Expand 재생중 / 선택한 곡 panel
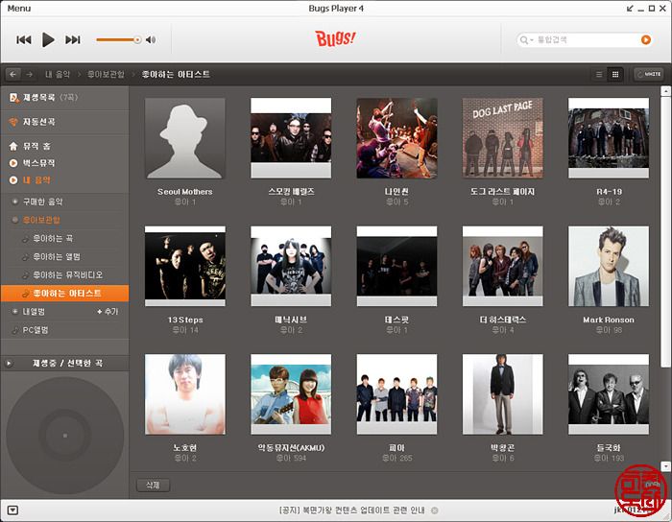 click(9, 363)
